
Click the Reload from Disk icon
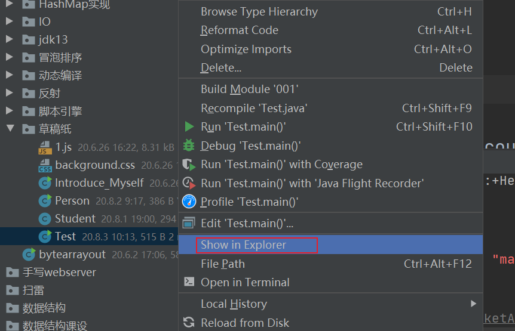[189, 323]
